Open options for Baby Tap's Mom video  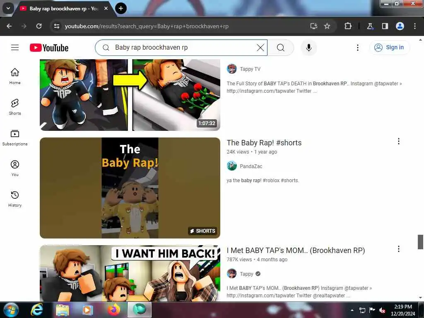398,249
